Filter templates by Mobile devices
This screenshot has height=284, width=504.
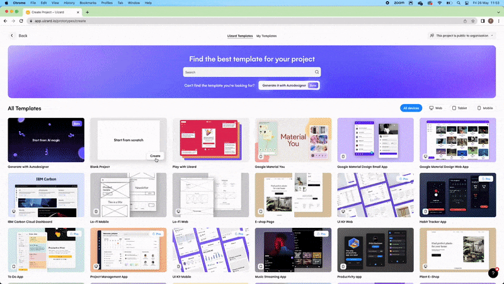484,108
